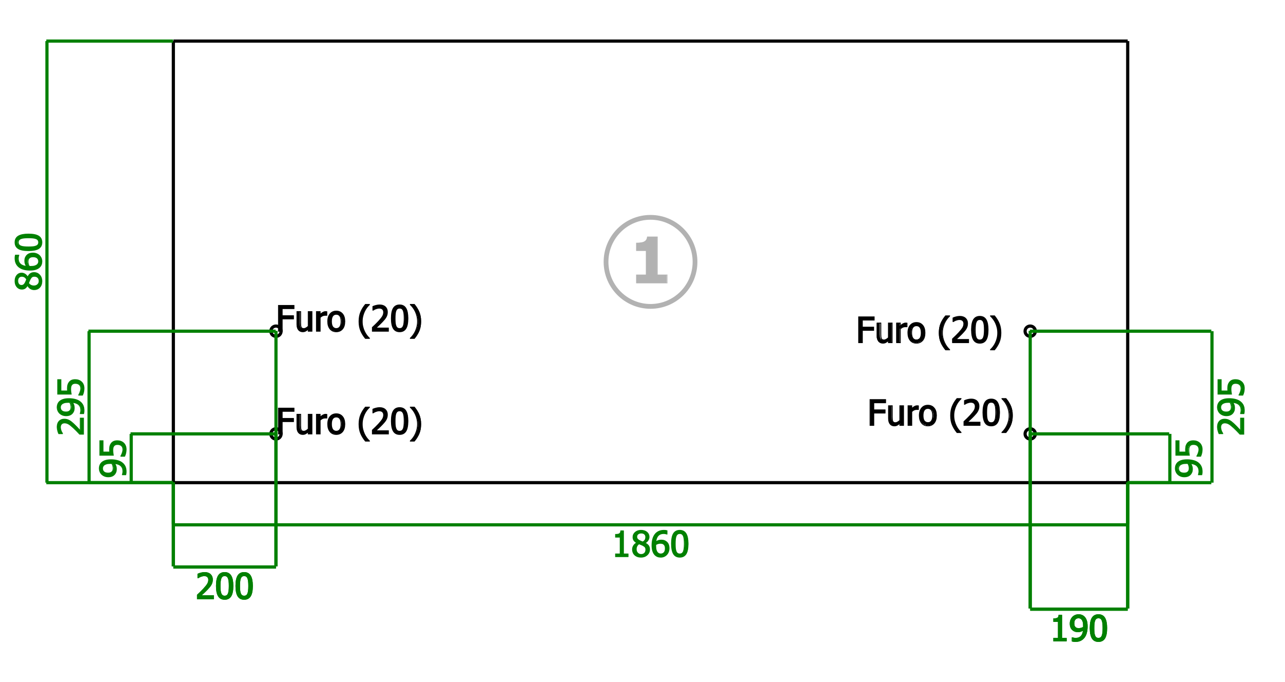Select the upper-right hole circle
The width and height of the screenshot is (1285, 682).
pyautogui.click(x=1030, y=331)
